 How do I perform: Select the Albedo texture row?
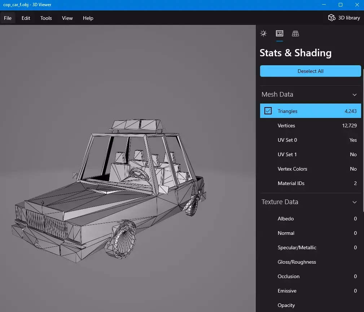pos(310,219)
